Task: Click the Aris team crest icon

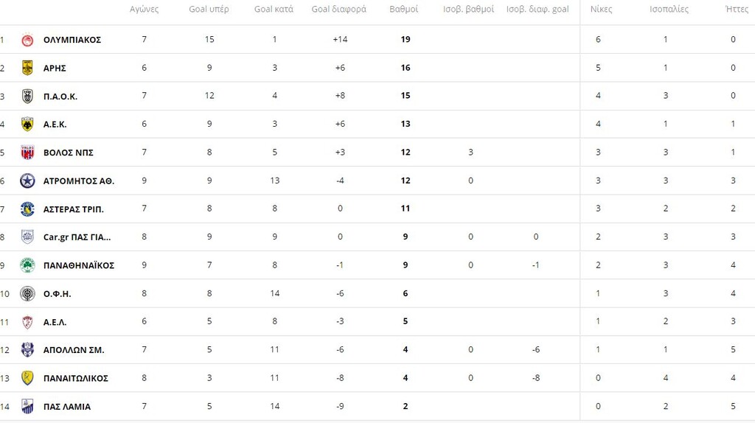Action: tap(27, 68)
